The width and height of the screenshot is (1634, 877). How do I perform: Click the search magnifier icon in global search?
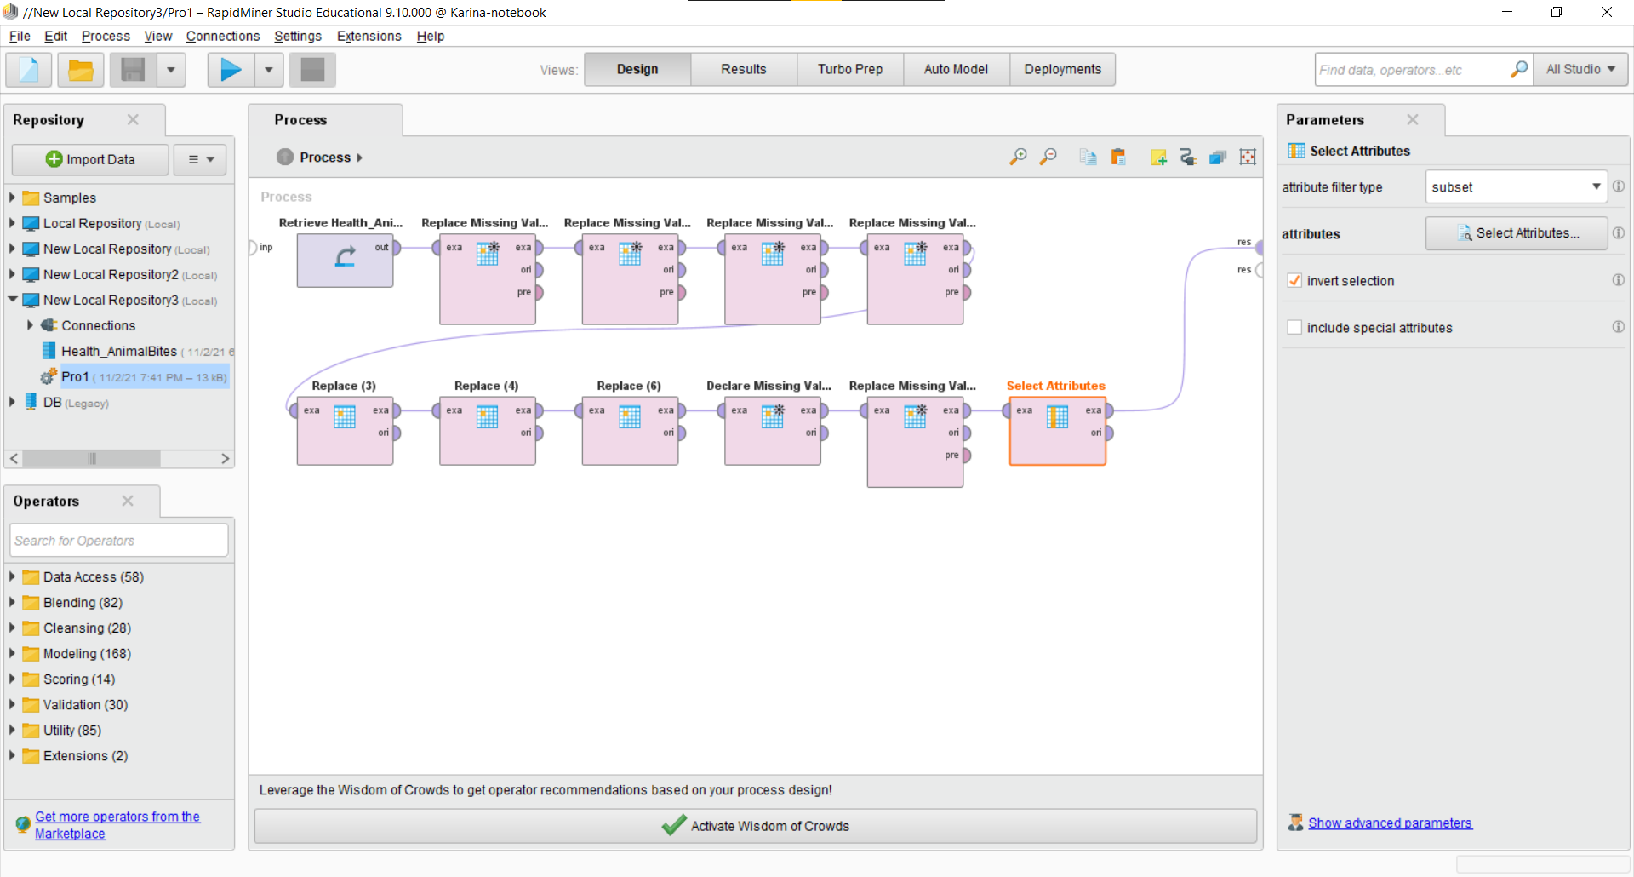click(x=1519, y=69)
